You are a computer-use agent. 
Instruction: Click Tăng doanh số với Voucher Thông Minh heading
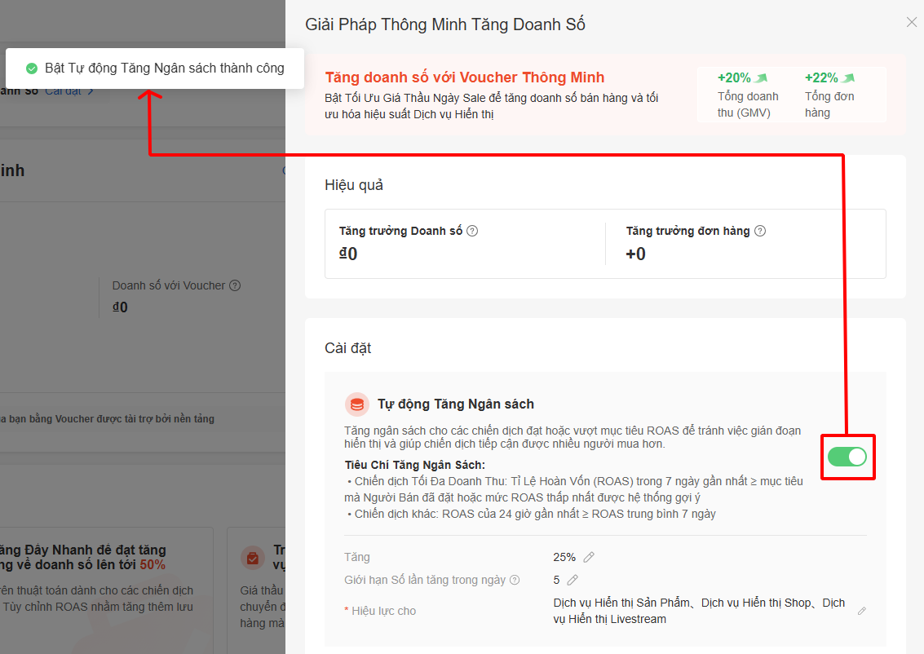465,77
